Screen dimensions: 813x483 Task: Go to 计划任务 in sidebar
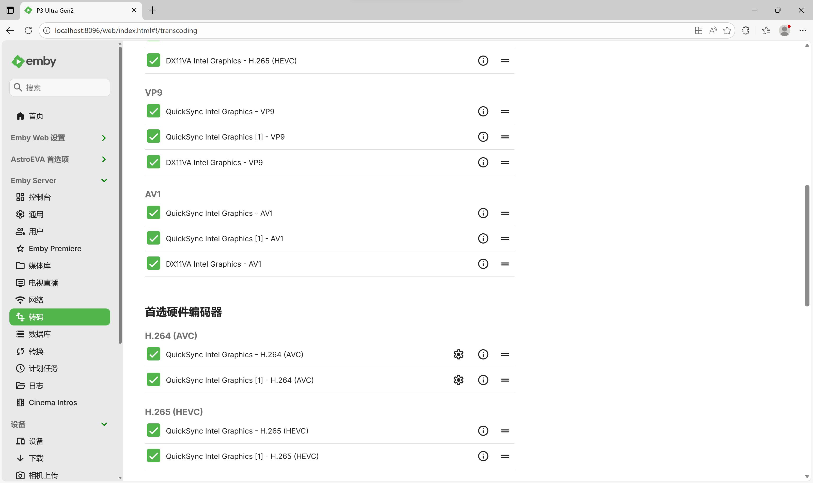[x=43, y=368]
